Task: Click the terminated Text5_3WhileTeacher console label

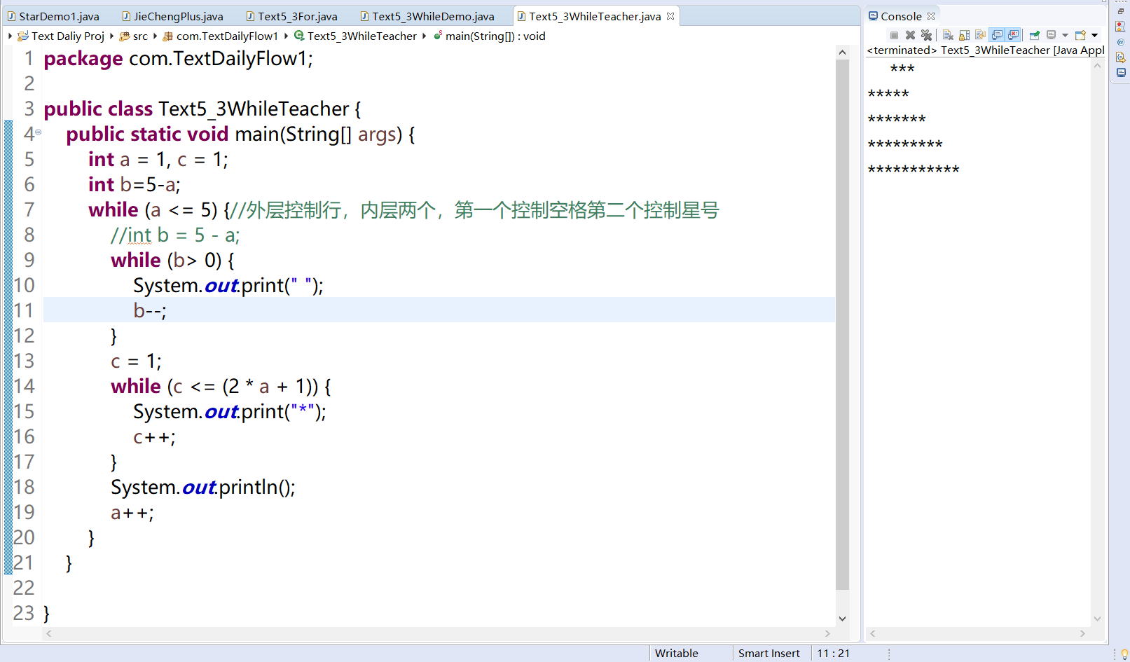Action: click(986, 50)
